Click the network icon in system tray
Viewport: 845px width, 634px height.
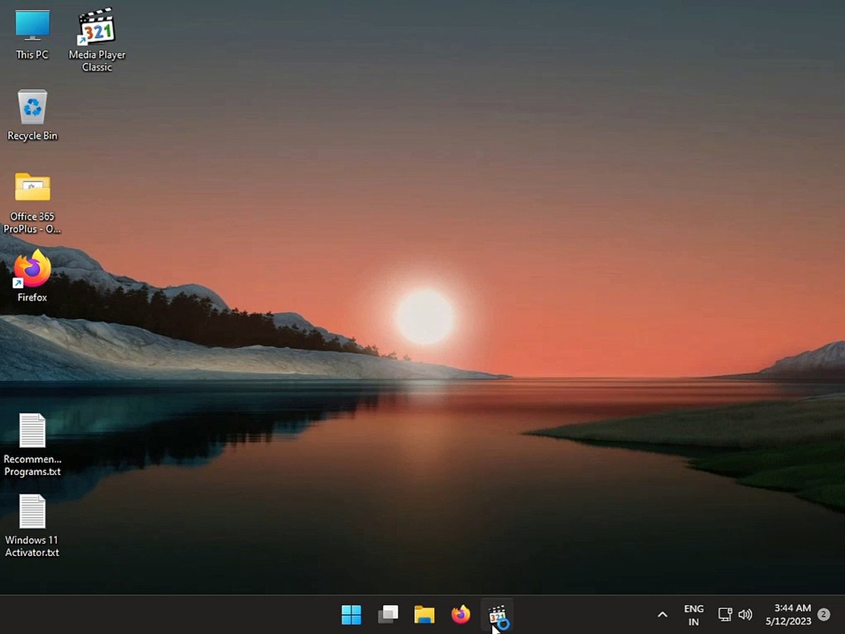(x=725, y=615)
